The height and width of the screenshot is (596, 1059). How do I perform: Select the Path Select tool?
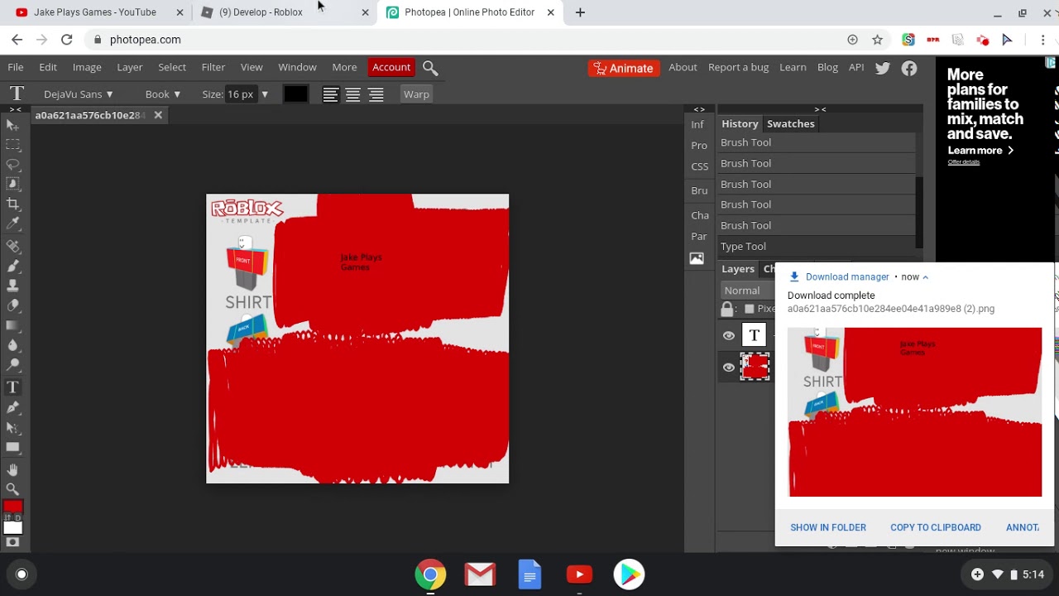(x=12, y=427)
